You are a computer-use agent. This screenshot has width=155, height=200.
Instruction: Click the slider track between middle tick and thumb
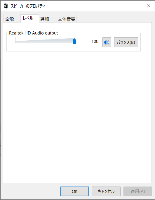coord(59,42)
